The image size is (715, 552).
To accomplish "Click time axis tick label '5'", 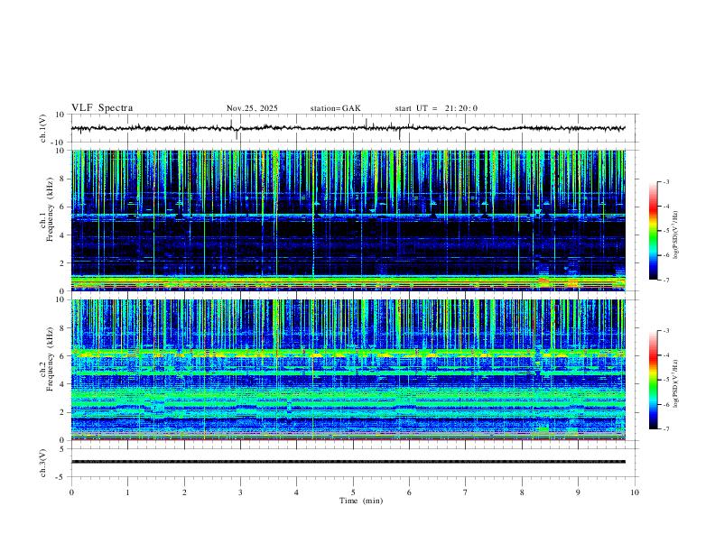I will [x=353, y=492].
